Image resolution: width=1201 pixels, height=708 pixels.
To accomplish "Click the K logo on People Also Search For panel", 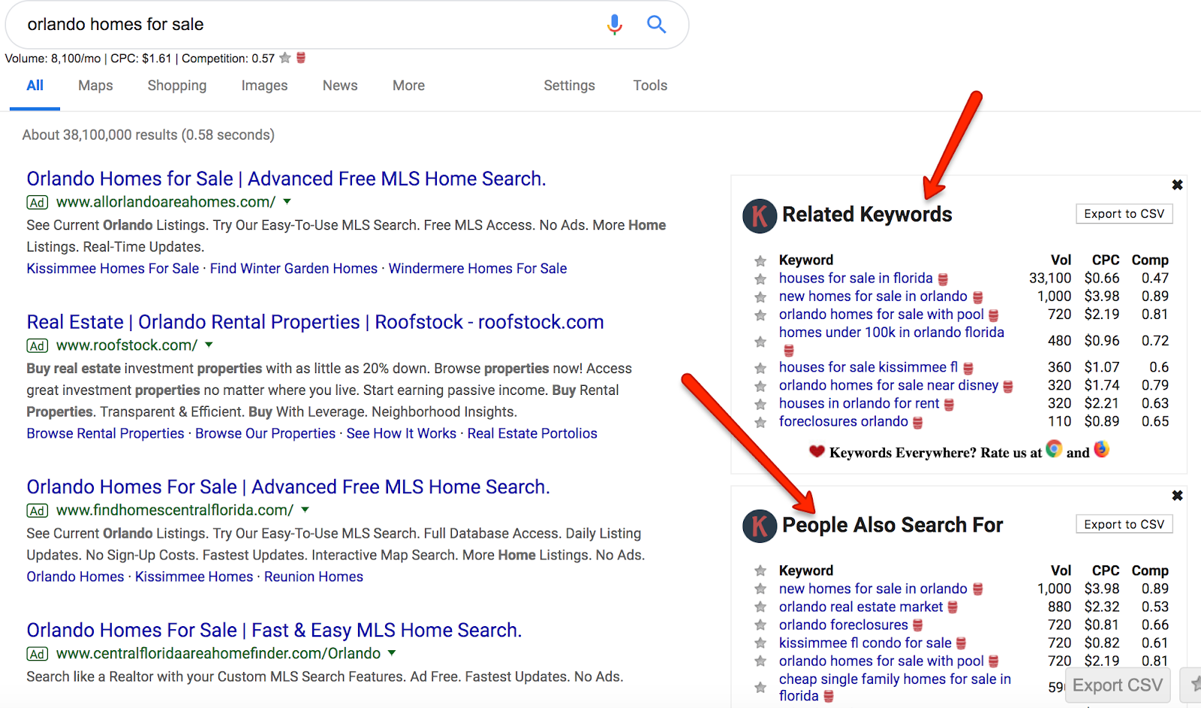I will 758,526.
